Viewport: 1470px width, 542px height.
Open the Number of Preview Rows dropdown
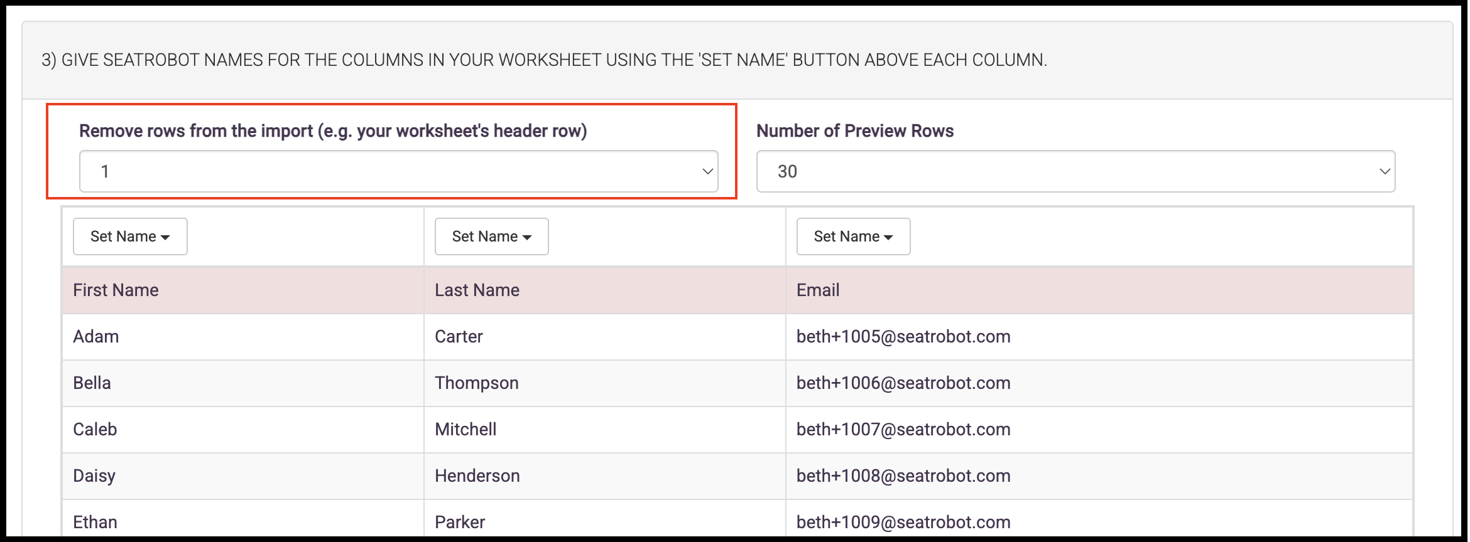(1075, 171)
